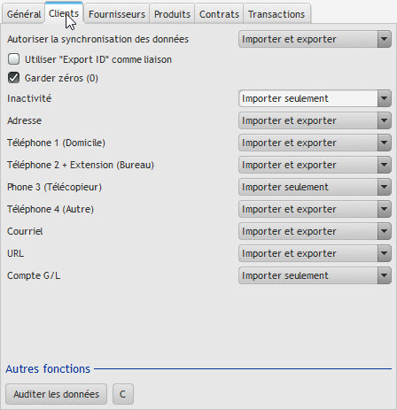
Task: Enable "Export ID" comme liaison checkbox
Action: [14, 59]
